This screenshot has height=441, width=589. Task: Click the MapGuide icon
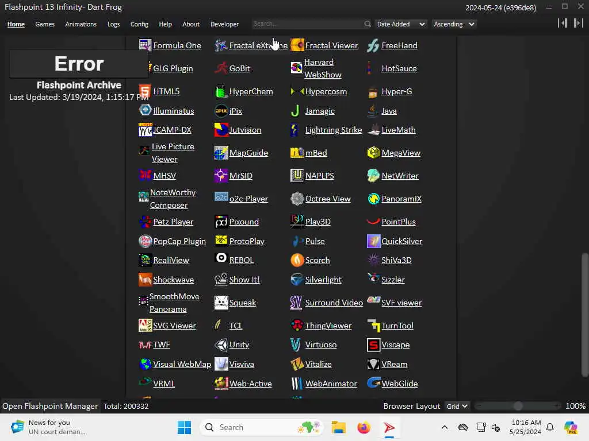[221, 153]
